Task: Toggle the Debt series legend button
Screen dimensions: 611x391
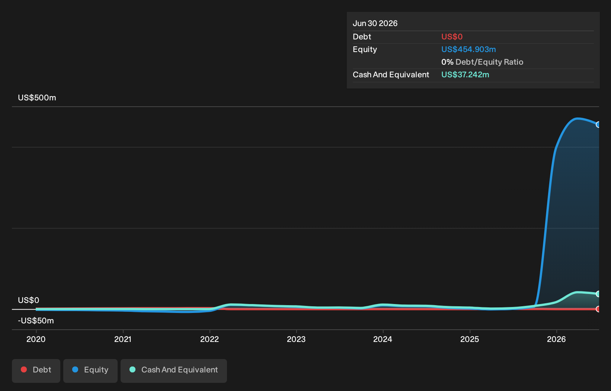Action: coord(36,371)
